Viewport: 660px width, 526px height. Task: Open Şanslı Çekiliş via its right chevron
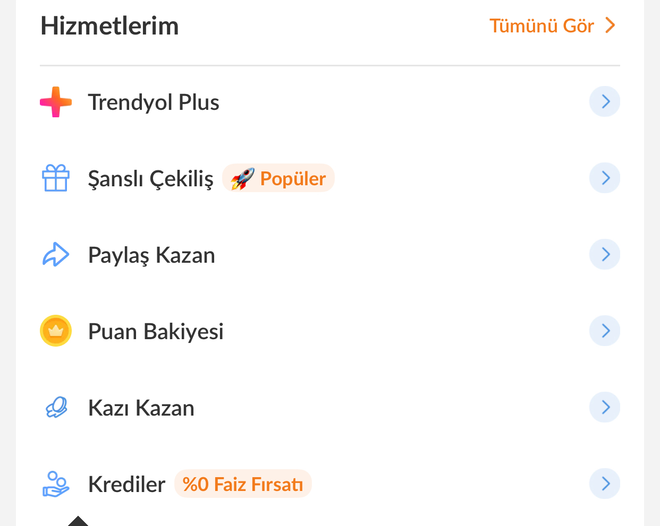pos(605,178)
